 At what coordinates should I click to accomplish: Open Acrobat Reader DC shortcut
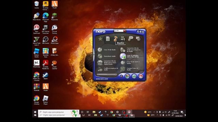[46, 65]
